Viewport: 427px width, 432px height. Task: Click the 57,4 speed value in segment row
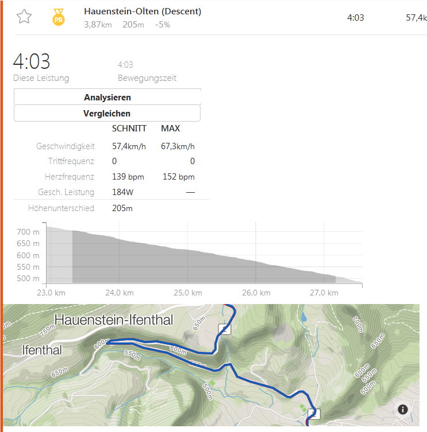416,18
